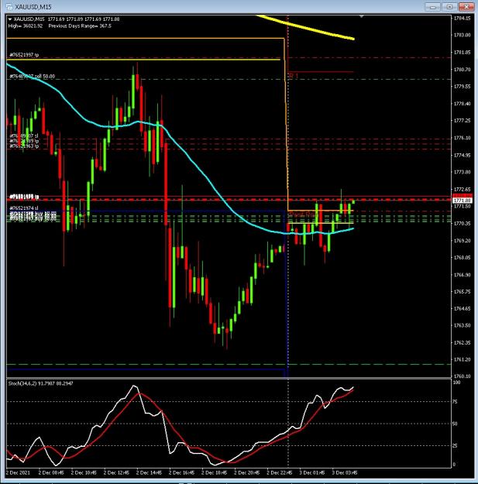Maximize the XAUUSD,M15 chart window
This screenshot has width=478, height=484.
(x=449, y=6)
